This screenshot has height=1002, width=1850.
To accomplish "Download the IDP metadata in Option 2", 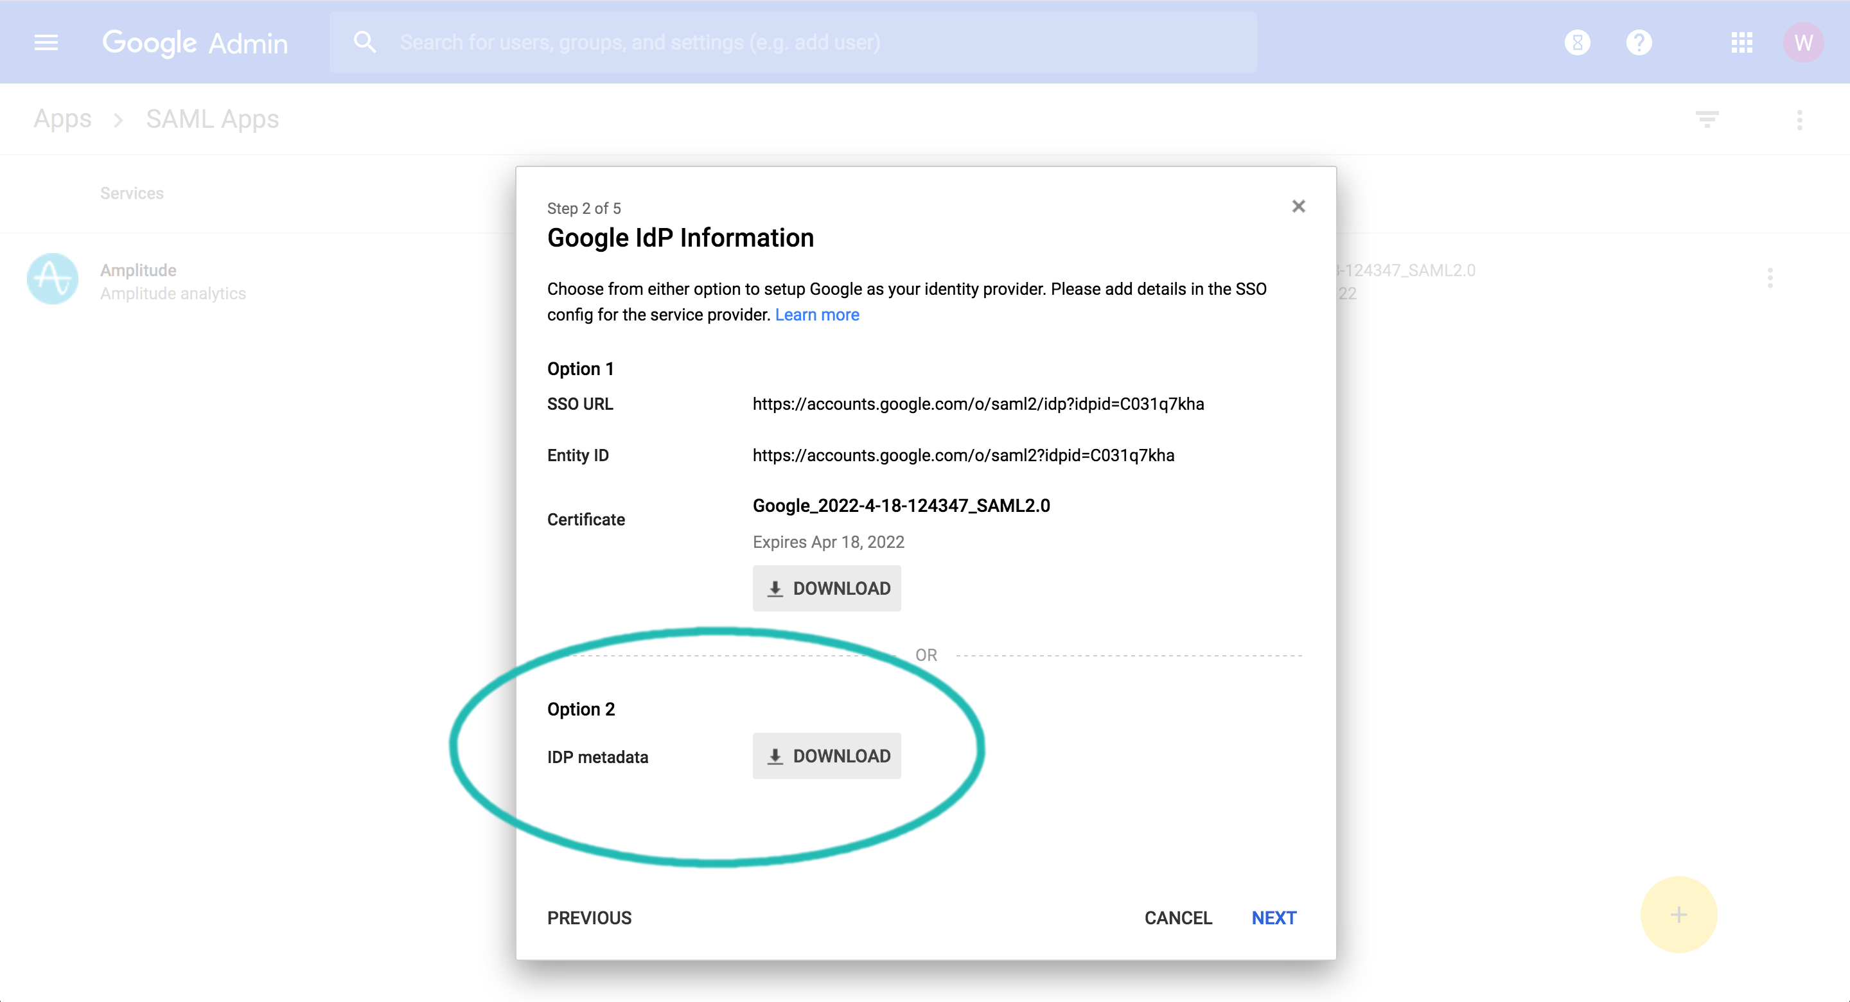I will [x=827, y=755].
